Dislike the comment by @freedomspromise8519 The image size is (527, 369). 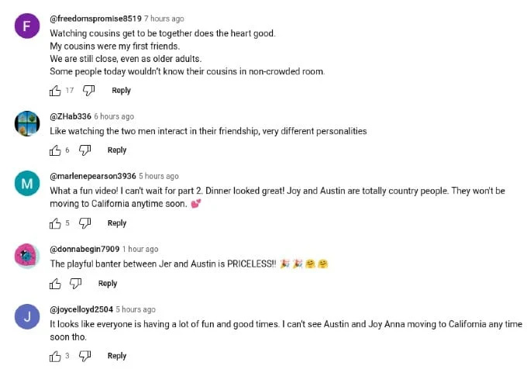click(x=88, y=91)
